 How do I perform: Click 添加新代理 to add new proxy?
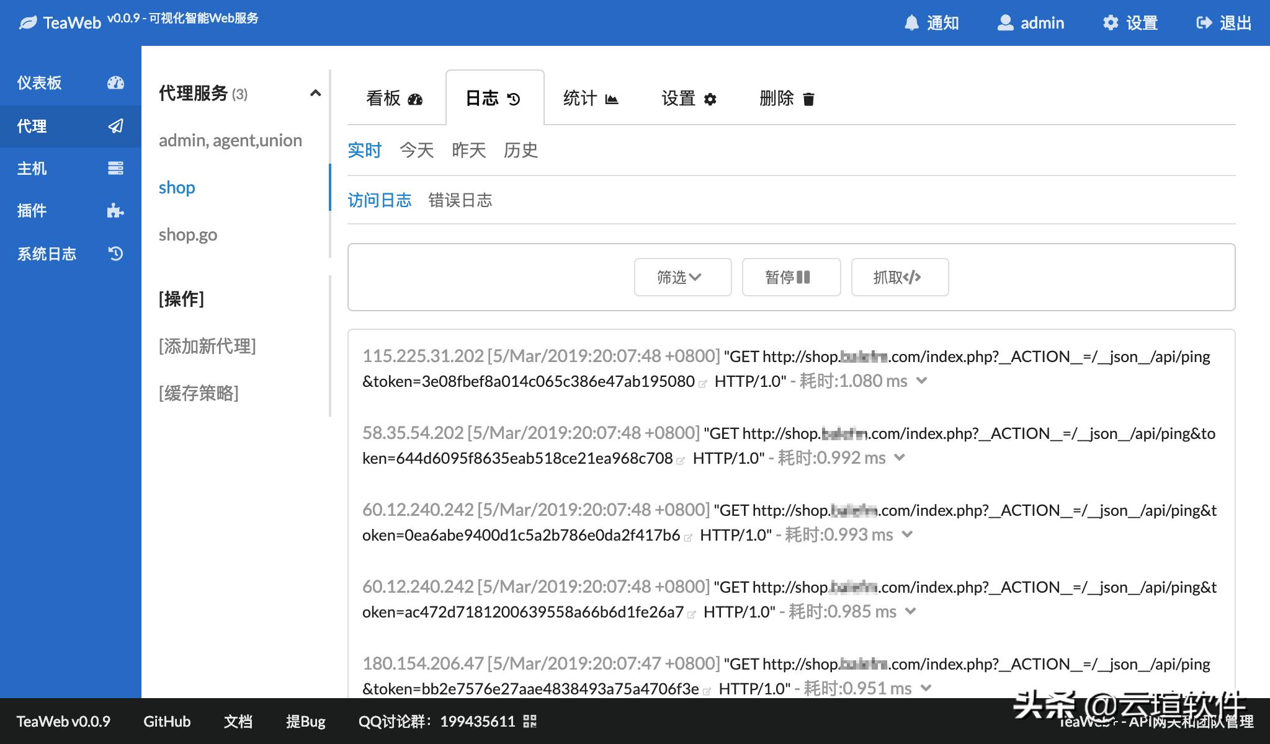pos(207,346)
